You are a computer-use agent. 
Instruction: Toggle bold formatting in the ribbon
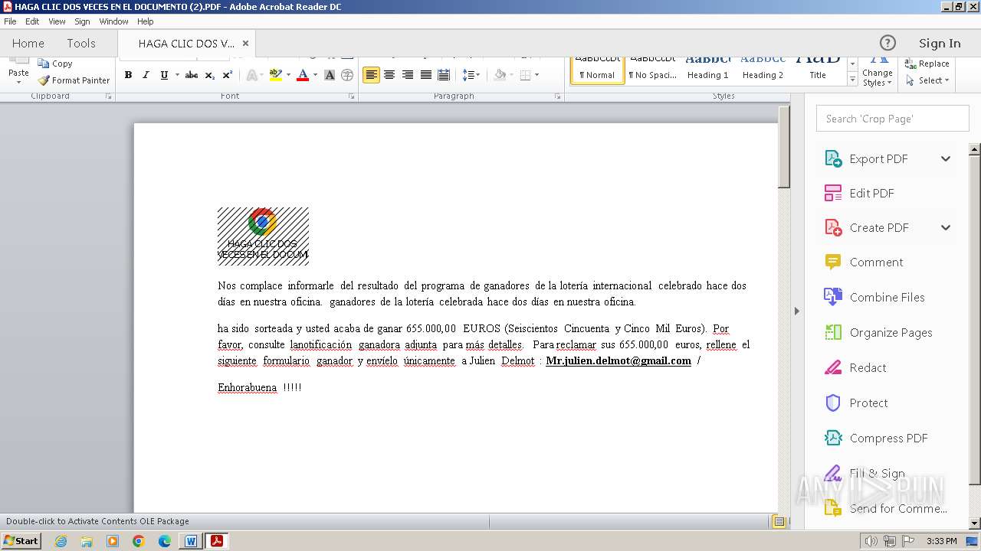pos(128,75)
